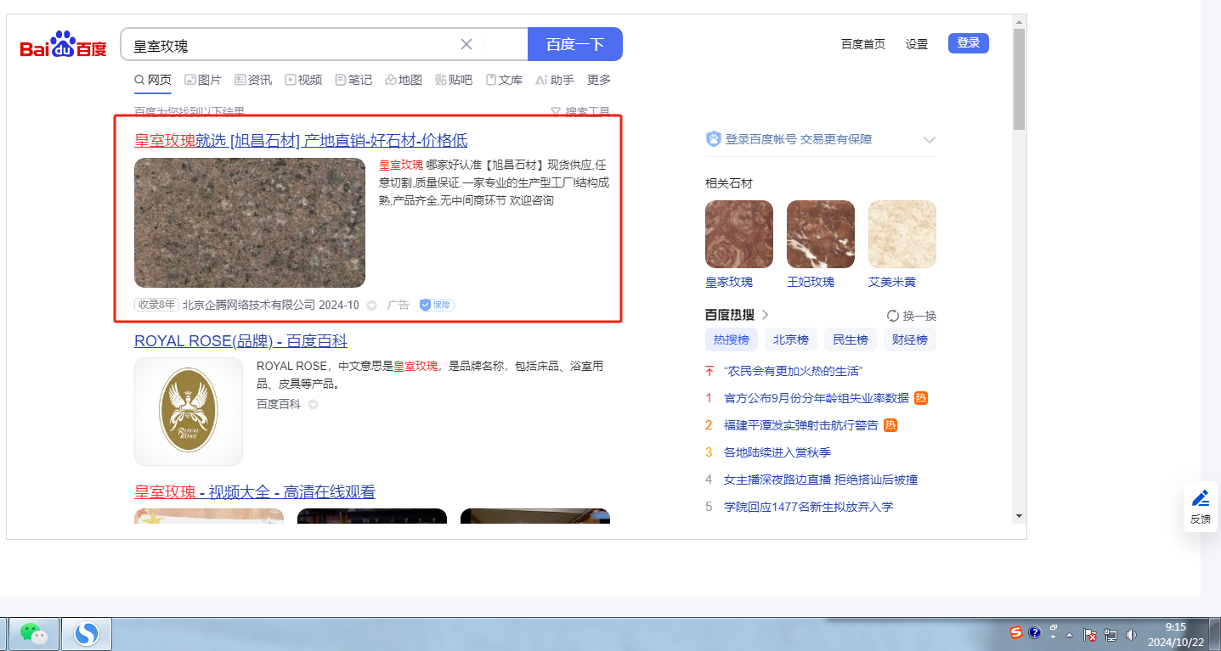Screen dimensions: 1221x651
Task: Open the ROYAL ROSE(品牌) 百度百科 link
Action: (x=240, y=341)
